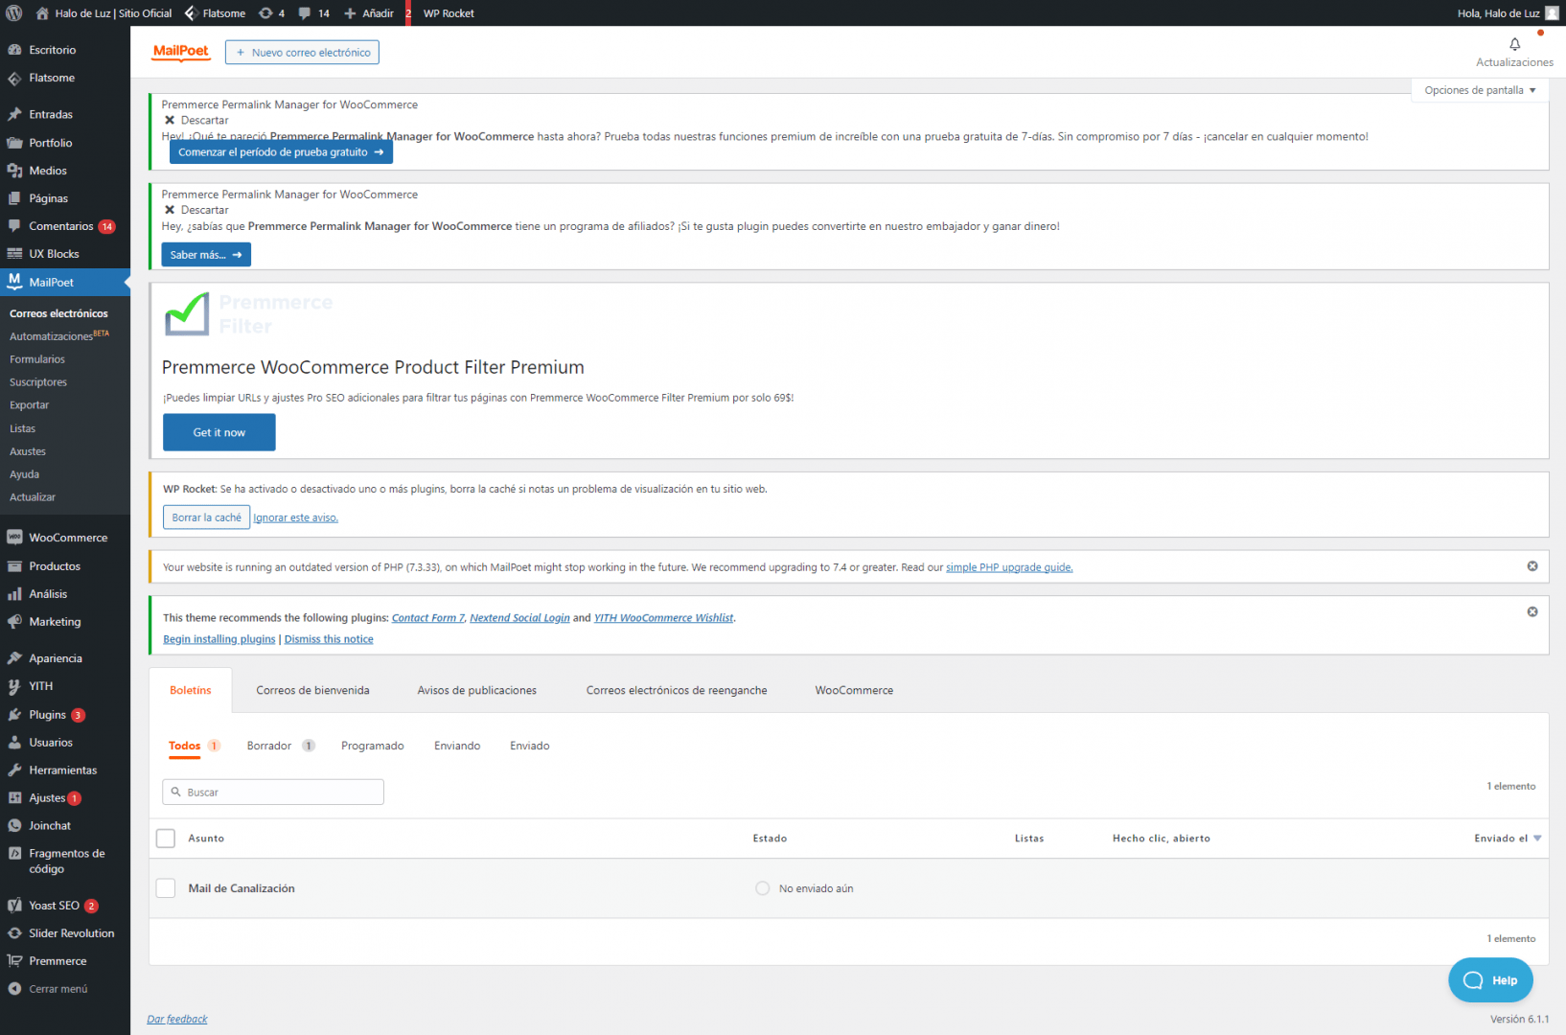The image size is (1566, 1035).
Task: Switch to Avisos de publicaciones tab
Action: [476, 690]
